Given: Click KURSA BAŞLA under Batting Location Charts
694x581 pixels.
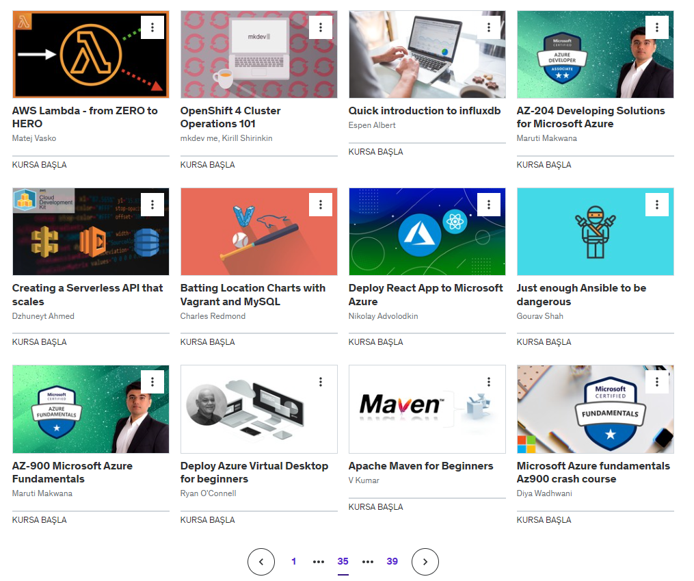Looking at the screenshot, I should coord(208,342).
